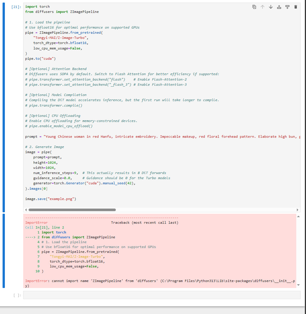Duplicate the cell using the copy icon
306x314 pixels.
(254, 7)
